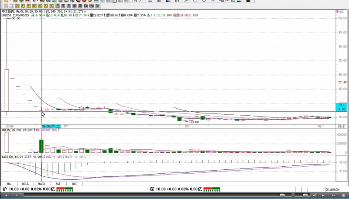Click the Dn period toolbar icon
The height and width of the screenshot is (199, 349).
86,6
